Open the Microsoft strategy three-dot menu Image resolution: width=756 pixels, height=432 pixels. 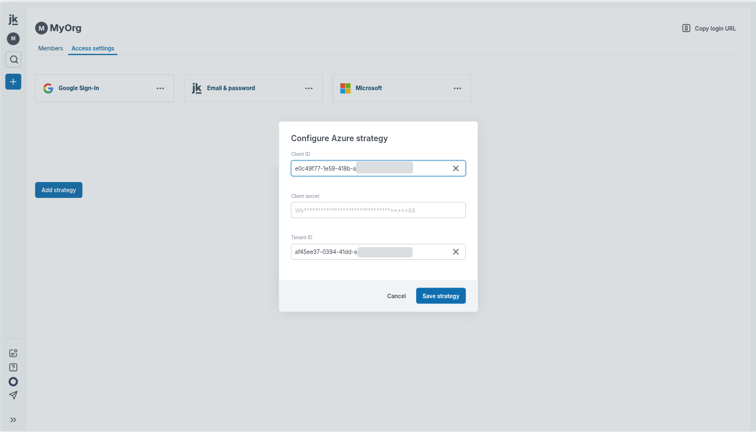click(x=457, y=88)
